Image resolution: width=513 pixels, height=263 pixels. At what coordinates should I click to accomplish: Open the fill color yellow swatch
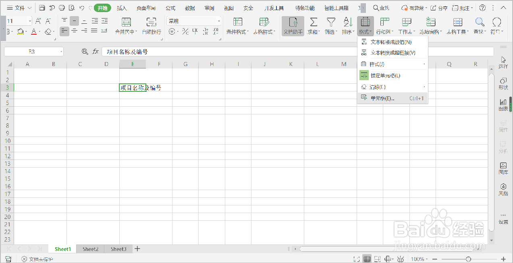pyautogui.click(x=21, y=31)
